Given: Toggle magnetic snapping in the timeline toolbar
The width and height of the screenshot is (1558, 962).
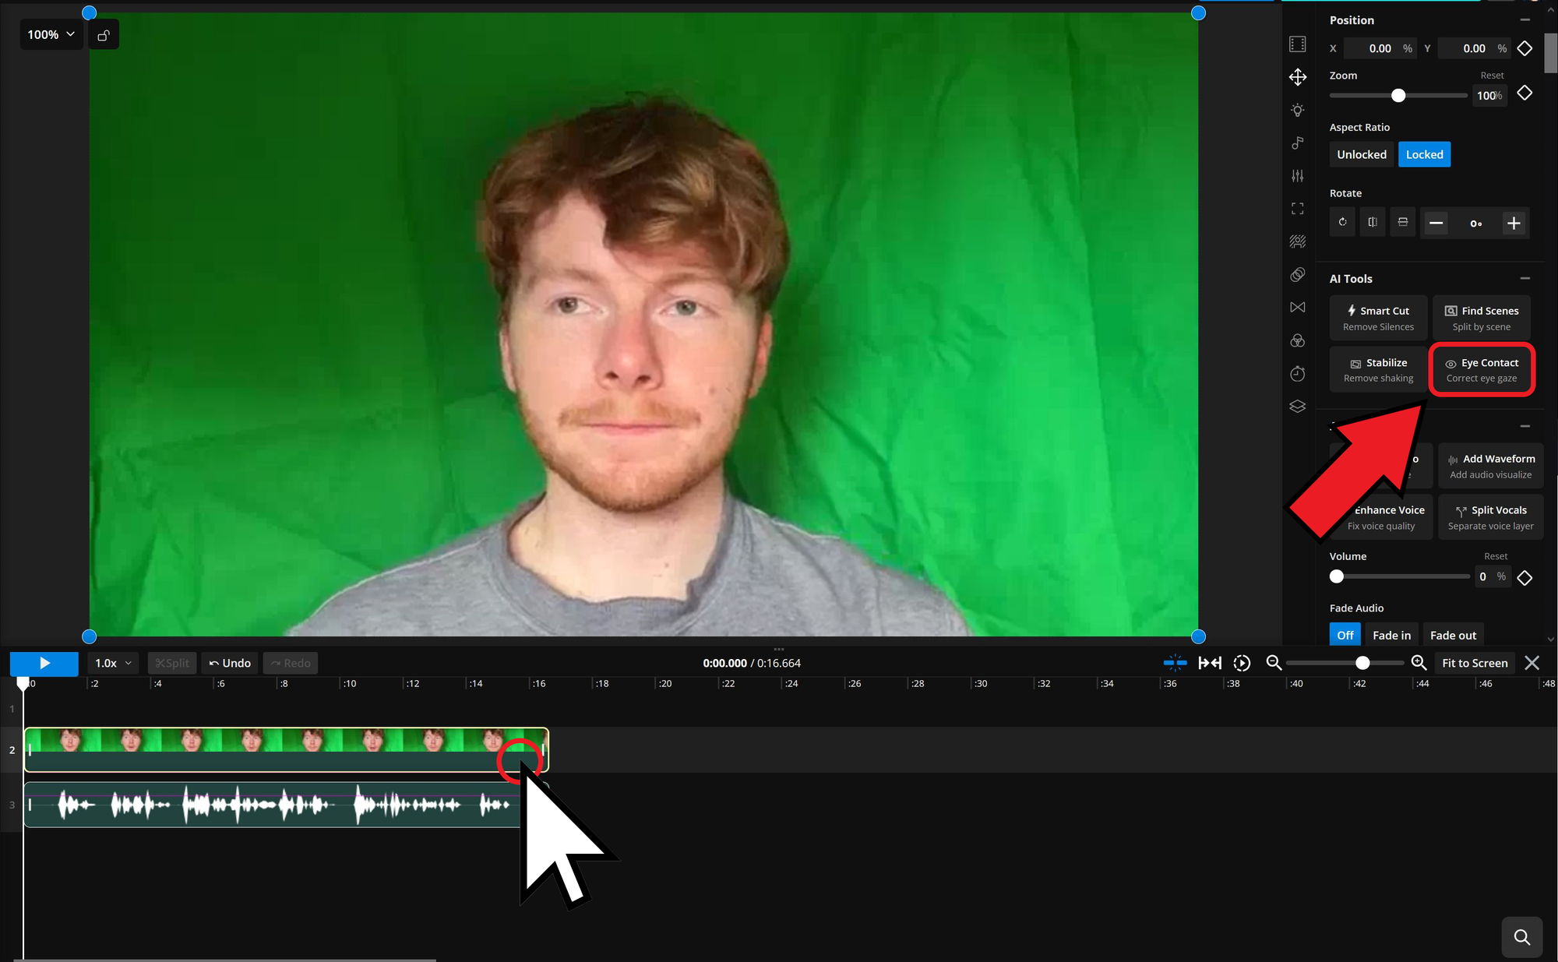Looking at the screenshot, I should click(x=1175, y=663).
